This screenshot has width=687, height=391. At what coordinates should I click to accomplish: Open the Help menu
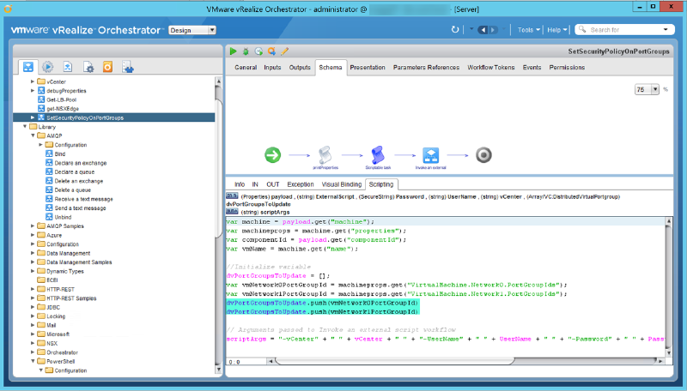pyautogui.click(x=556, y=30)
